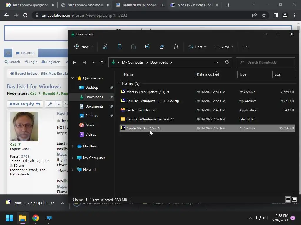Image resolution: width=301 pixels, height=225 pixels.
Task: Click the Paste icon in Explorer toolbar
Action: click(133, 47)
